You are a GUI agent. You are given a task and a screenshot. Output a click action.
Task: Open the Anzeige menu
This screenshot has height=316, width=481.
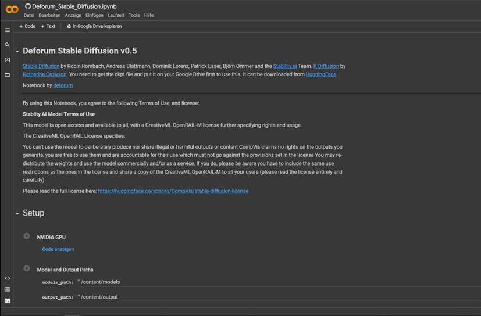pyautogui.click(x=73, y=15)
